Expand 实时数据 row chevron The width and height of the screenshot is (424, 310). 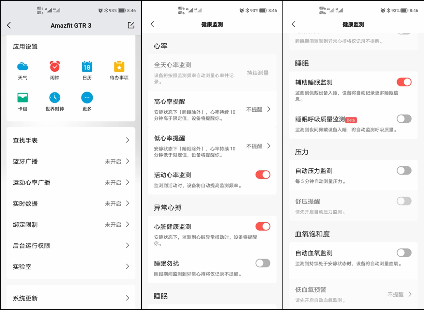[128, 203]
